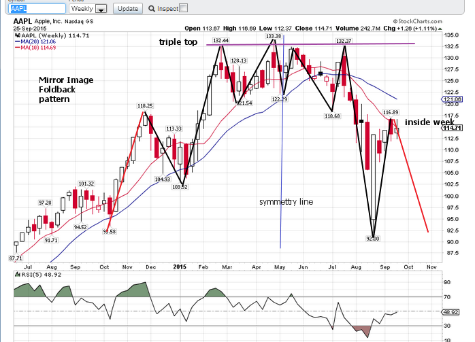Click the 121.08 moving average axis tag
Screen dimensions: 475x342
[453, 99]
